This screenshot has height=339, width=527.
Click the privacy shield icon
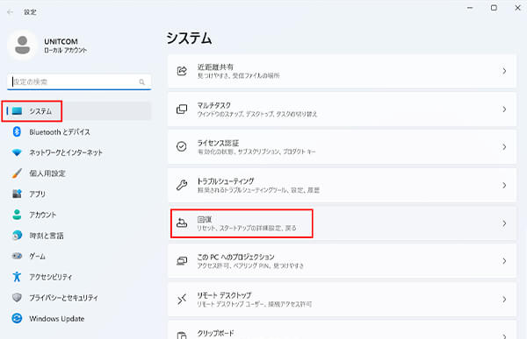[17, 298]
